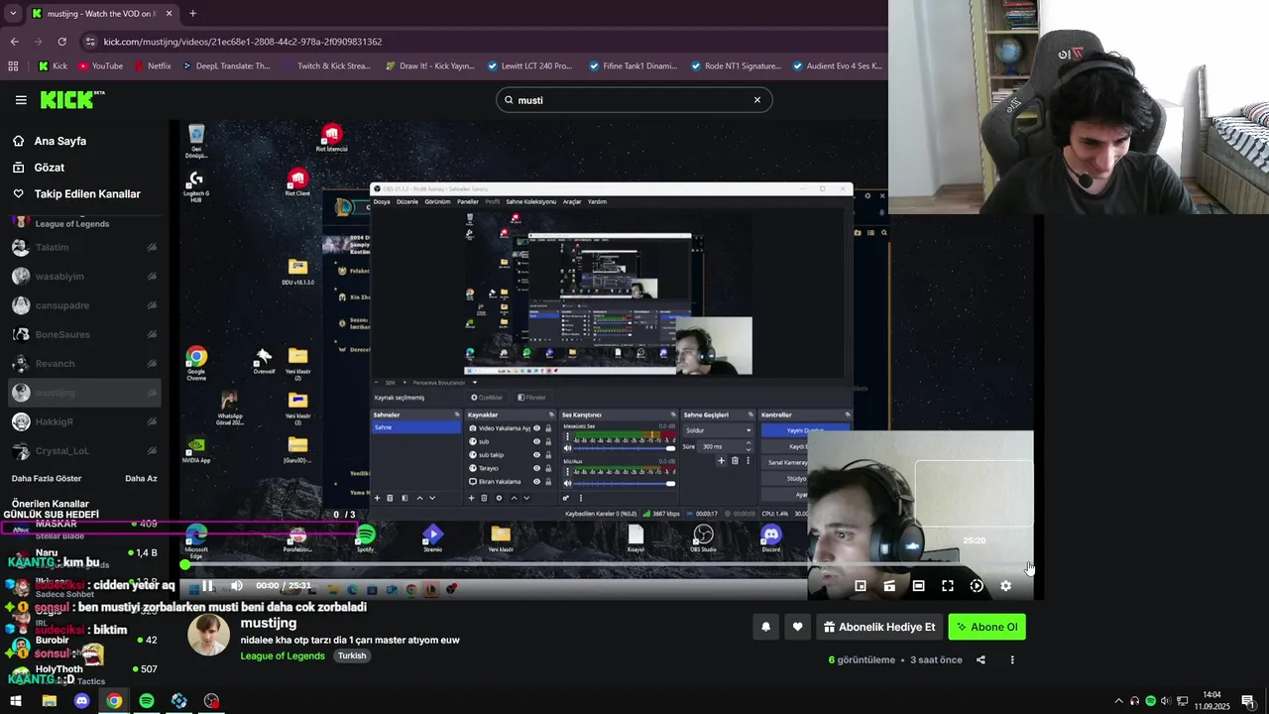Viewport: 1269px width, 714px height.
Task: Mute the video player volume
Action: pos(237,586)
